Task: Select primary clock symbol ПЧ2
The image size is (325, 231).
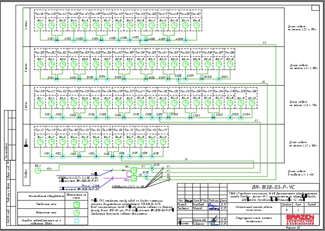Action: (134, 178)
